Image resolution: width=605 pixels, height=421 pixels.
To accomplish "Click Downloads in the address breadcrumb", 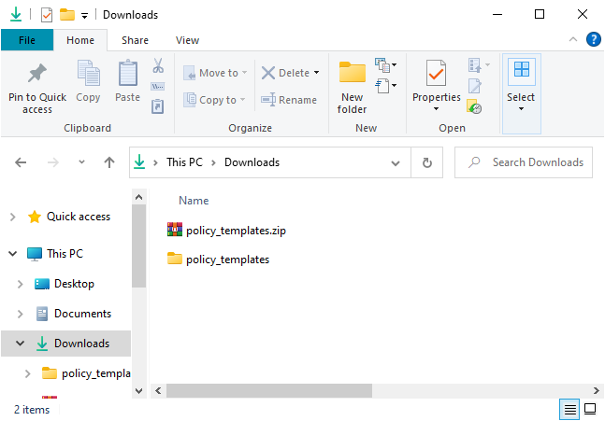I will click(x=252, y=162).
